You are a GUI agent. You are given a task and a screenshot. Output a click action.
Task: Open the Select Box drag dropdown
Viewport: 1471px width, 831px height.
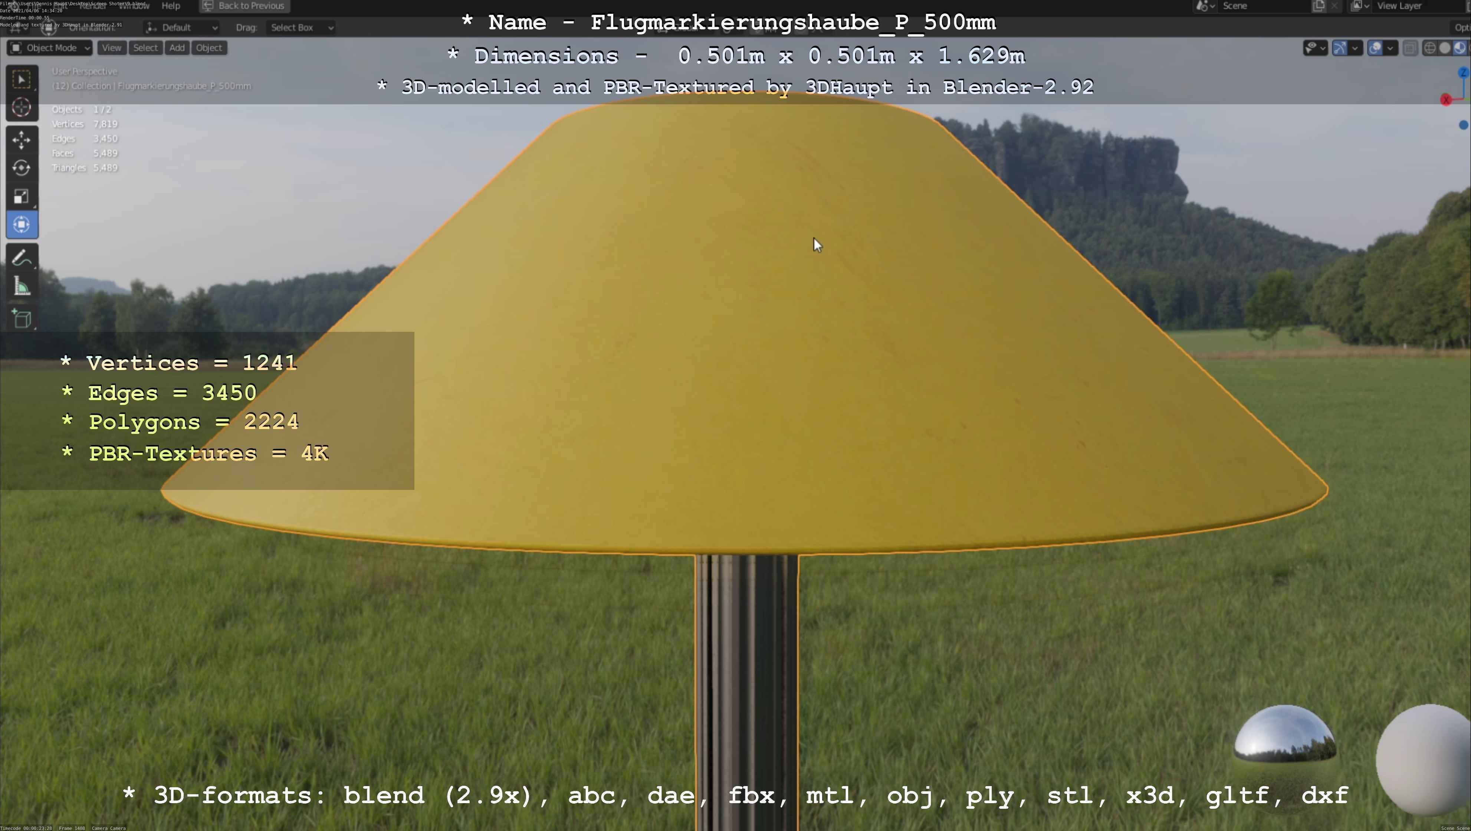301,27
